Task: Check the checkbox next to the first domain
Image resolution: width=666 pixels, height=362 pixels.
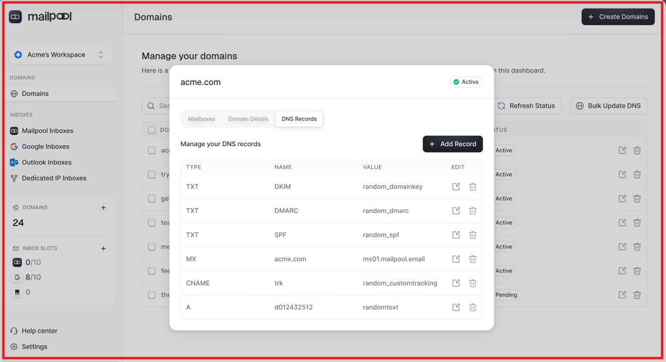Action: point(152,151)
